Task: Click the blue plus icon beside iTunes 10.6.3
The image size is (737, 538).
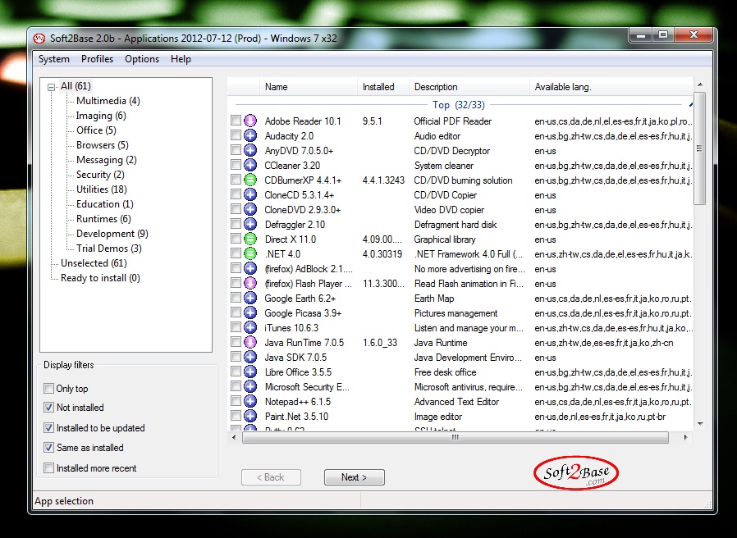Action: [250, 327]
